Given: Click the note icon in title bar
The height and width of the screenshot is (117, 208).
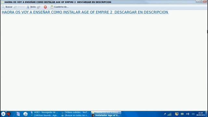Looking at the screenshot, I should point(2,2).
